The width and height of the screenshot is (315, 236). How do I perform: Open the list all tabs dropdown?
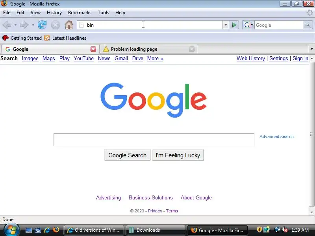[311, 49]
